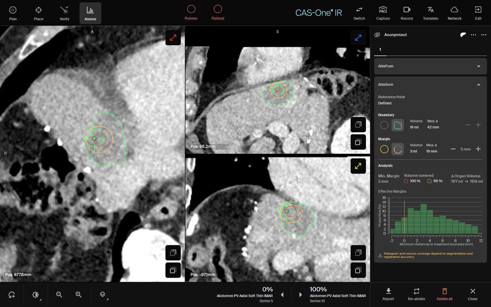The width and height of the screenshot is (491, 307).
Task: Maximize the coronal view with blue arrow
Action: coord(358,38)
